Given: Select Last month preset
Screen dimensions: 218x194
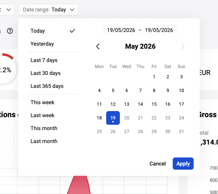Looking at the screenshot, I should coord(53,141).
